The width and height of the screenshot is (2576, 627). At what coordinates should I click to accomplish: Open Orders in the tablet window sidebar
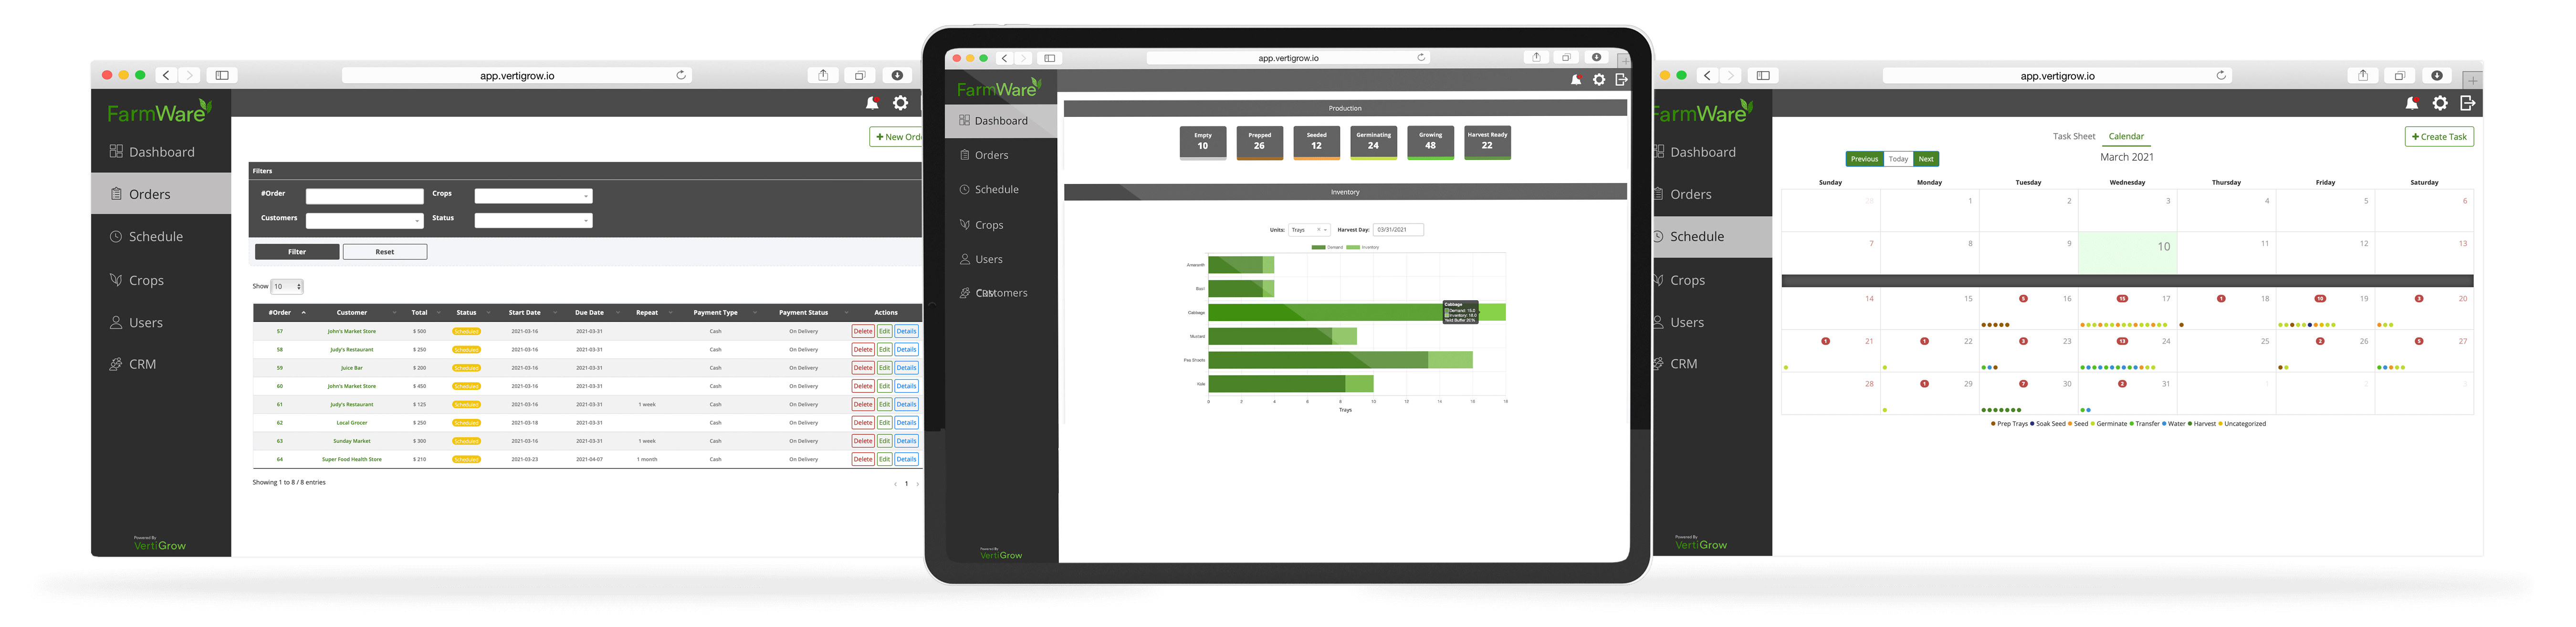click(x=984, y=155)
